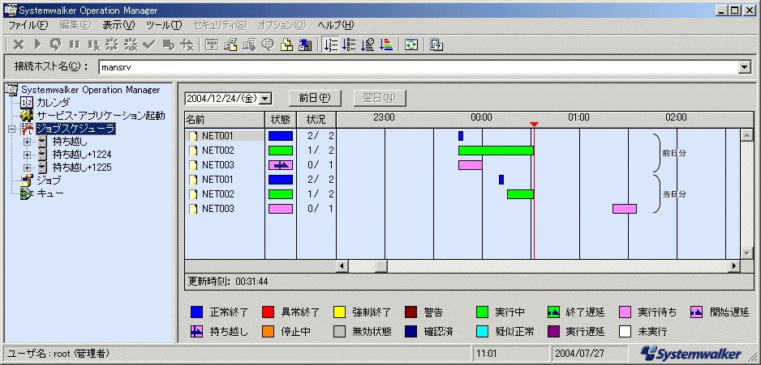Click the restart circular-arrow toolbar icon
Image resolution: width=761 pixels, height=365 pixels.
[x=56, y=45]
